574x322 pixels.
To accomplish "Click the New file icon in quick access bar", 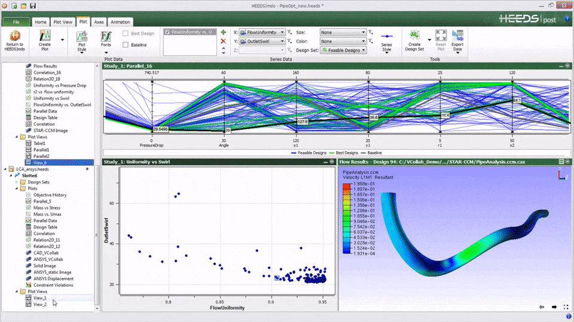I will click(x=14, y=6).
